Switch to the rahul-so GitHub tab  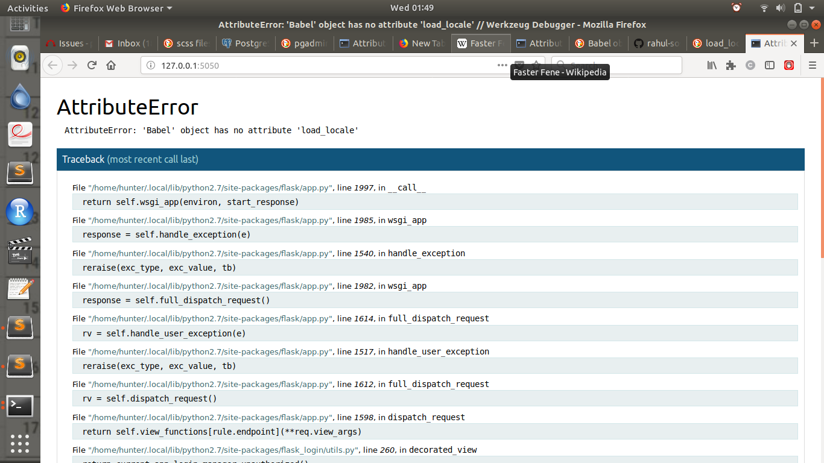(658, 43)
